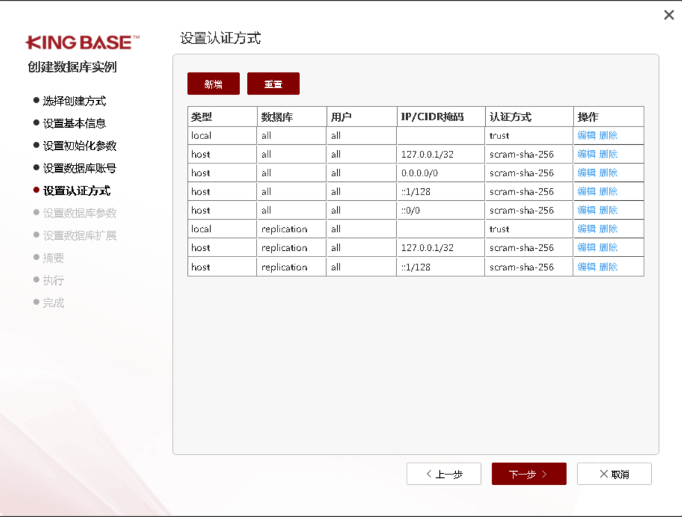Viewport: 682px width, 517px height.
Task: Click 127.0.0.1/32 in host replication row
Action: (427, 248)
